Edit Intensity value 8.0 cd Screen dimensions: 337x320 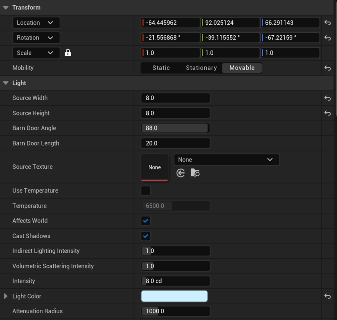pos(175,281)
